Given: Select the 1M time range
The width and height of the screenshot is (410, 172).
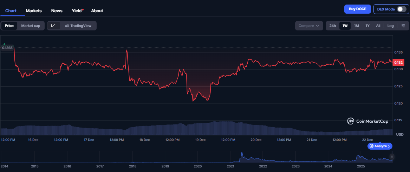Looking at the screenshot, I should (x=356, y=26).
